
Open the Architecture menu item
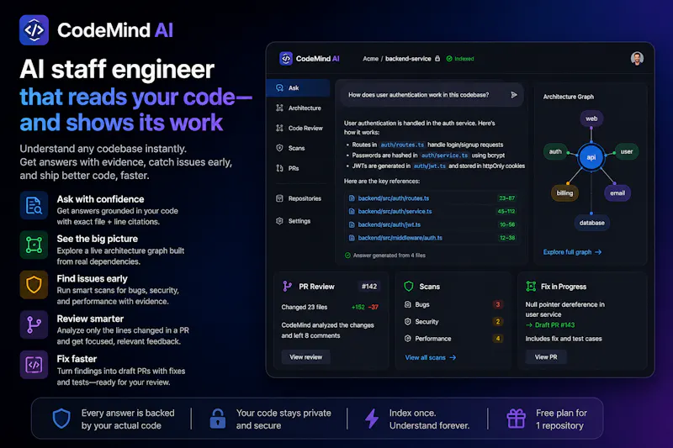299,108
